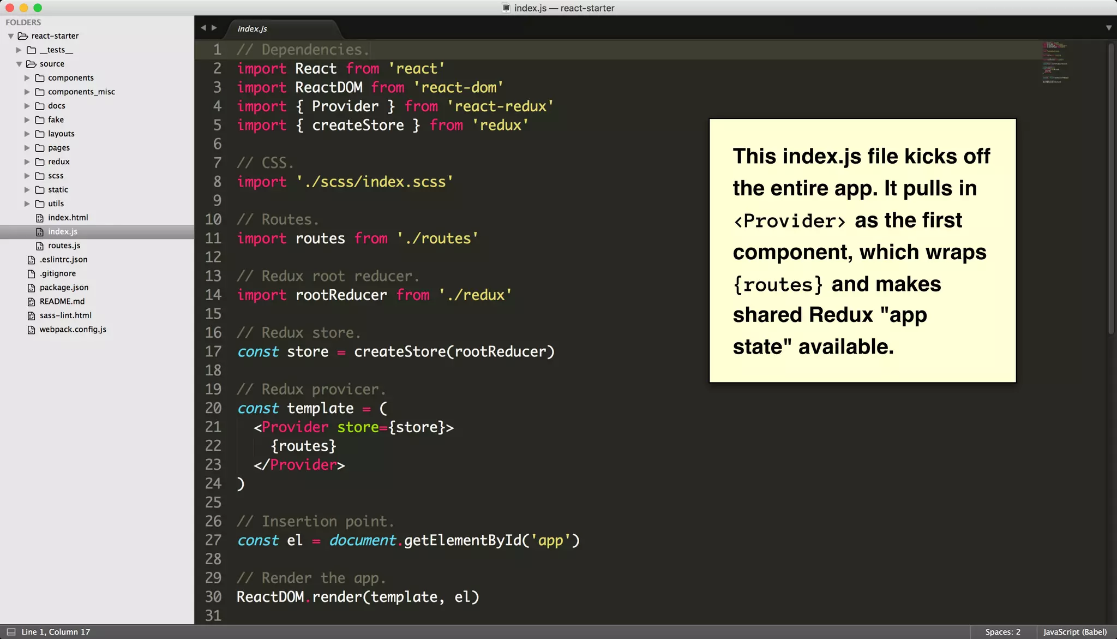Click the document proxy icon in title bar
Viewport: 1117px width, 639px height.
tap(506, 8)
